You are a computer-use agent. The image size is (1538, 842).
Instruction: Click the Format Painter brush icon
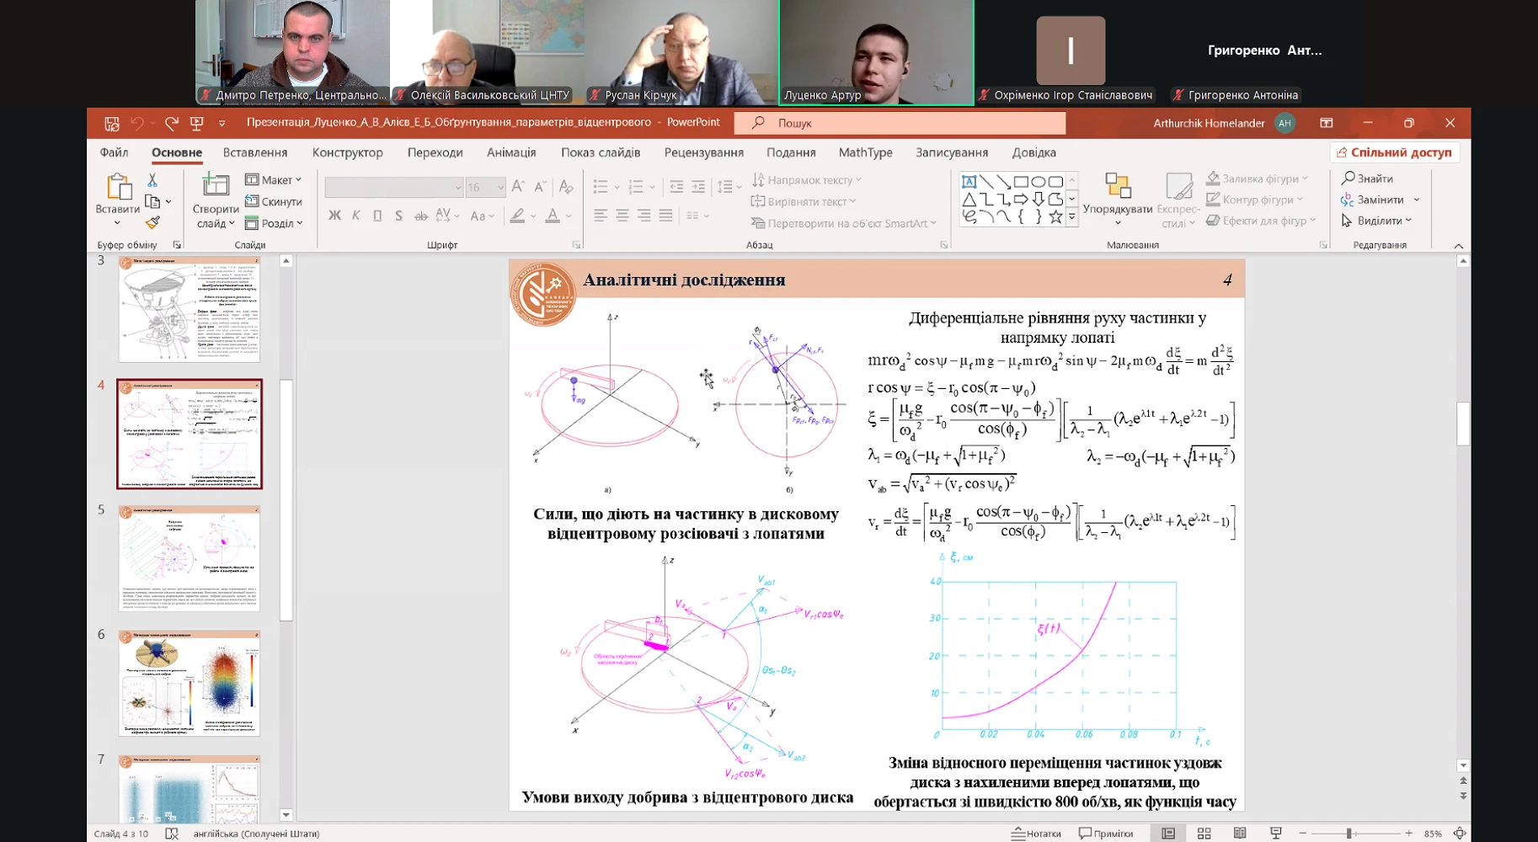pos(152,222)
